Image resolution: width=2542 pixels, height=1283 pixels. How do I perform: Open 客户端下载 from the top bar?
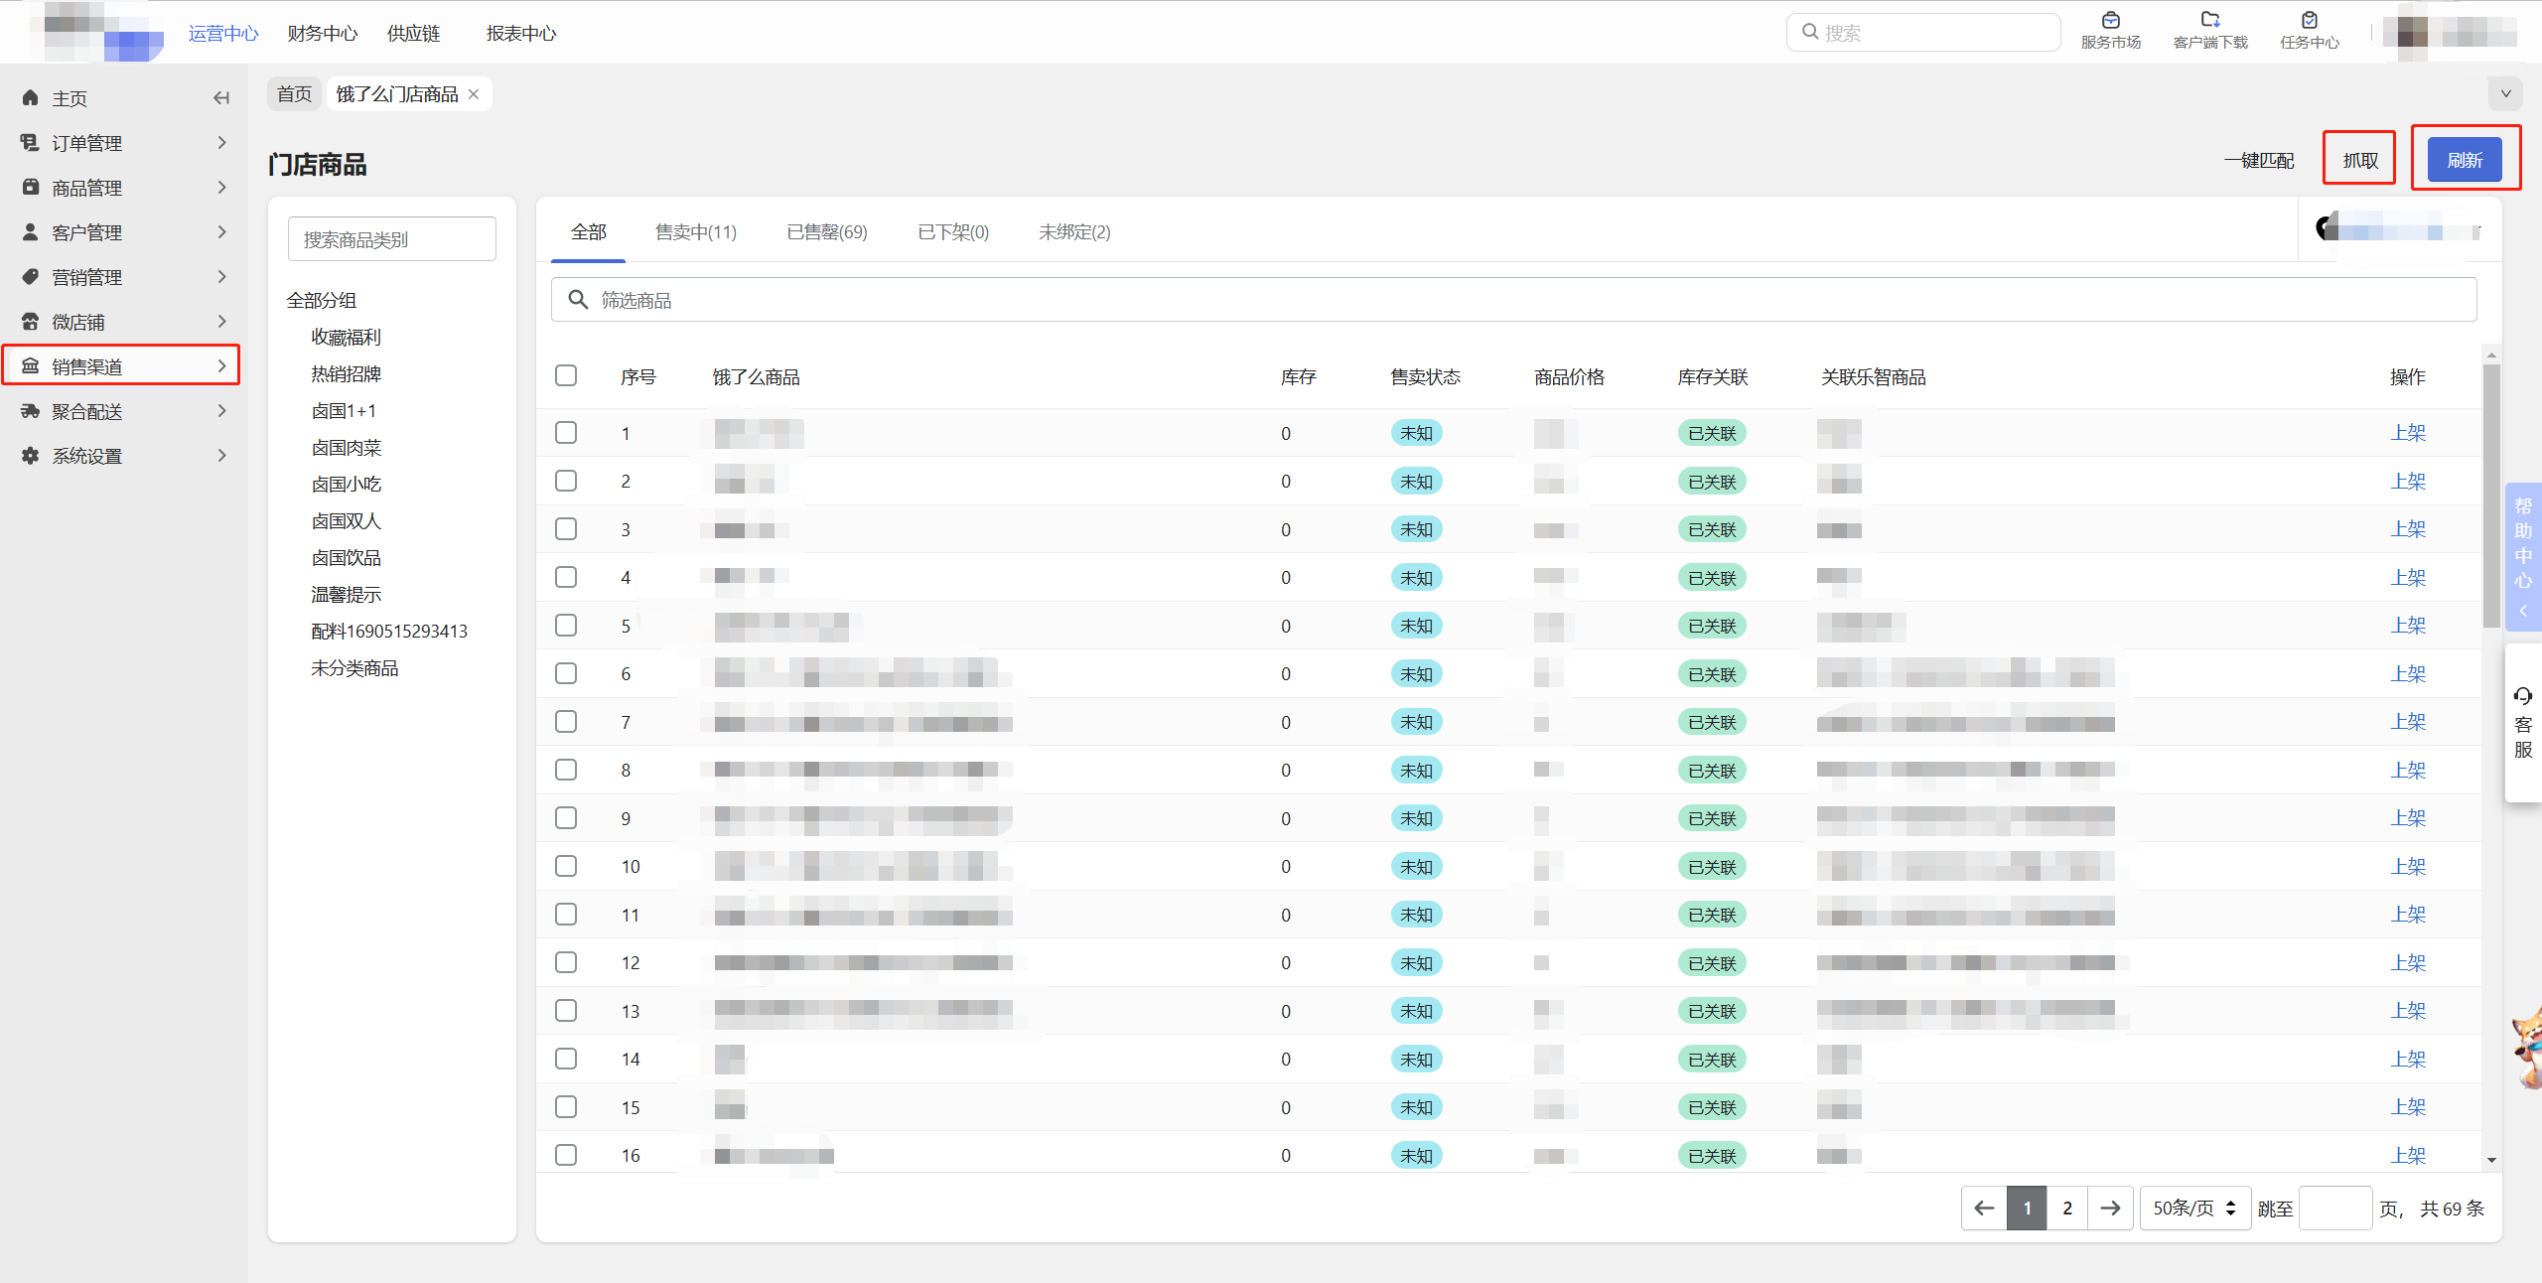(2210, 31)
